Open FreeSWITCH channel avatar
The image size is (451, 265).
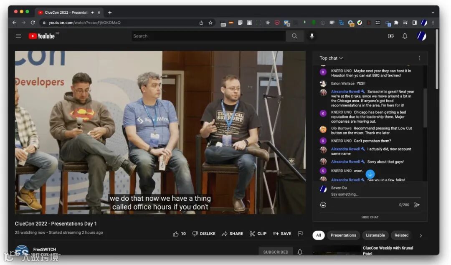(22, 251)
